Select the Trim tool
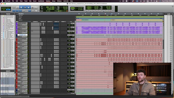Screen dimensions: 174x98 [21, 8]
